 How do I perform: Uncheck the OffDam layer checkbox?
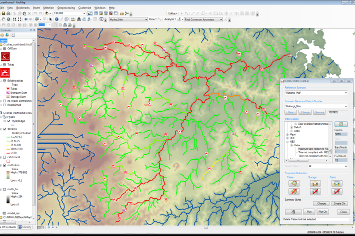(x=5, y=49)
